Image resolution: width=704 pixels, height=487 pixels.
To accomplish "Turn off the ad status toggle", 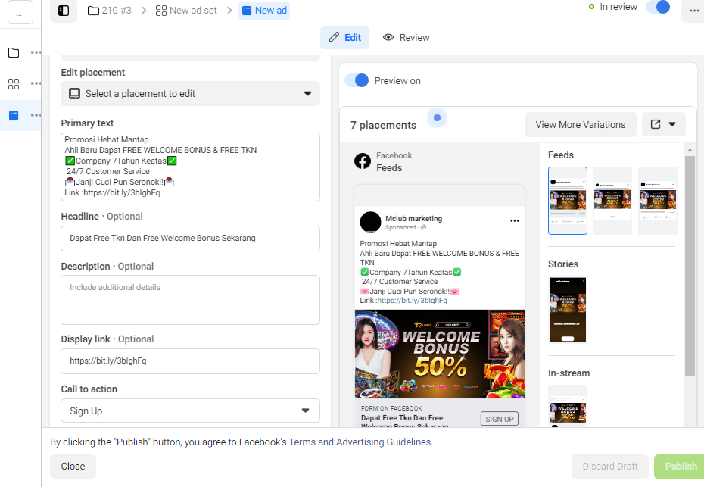I will point(658,7).
